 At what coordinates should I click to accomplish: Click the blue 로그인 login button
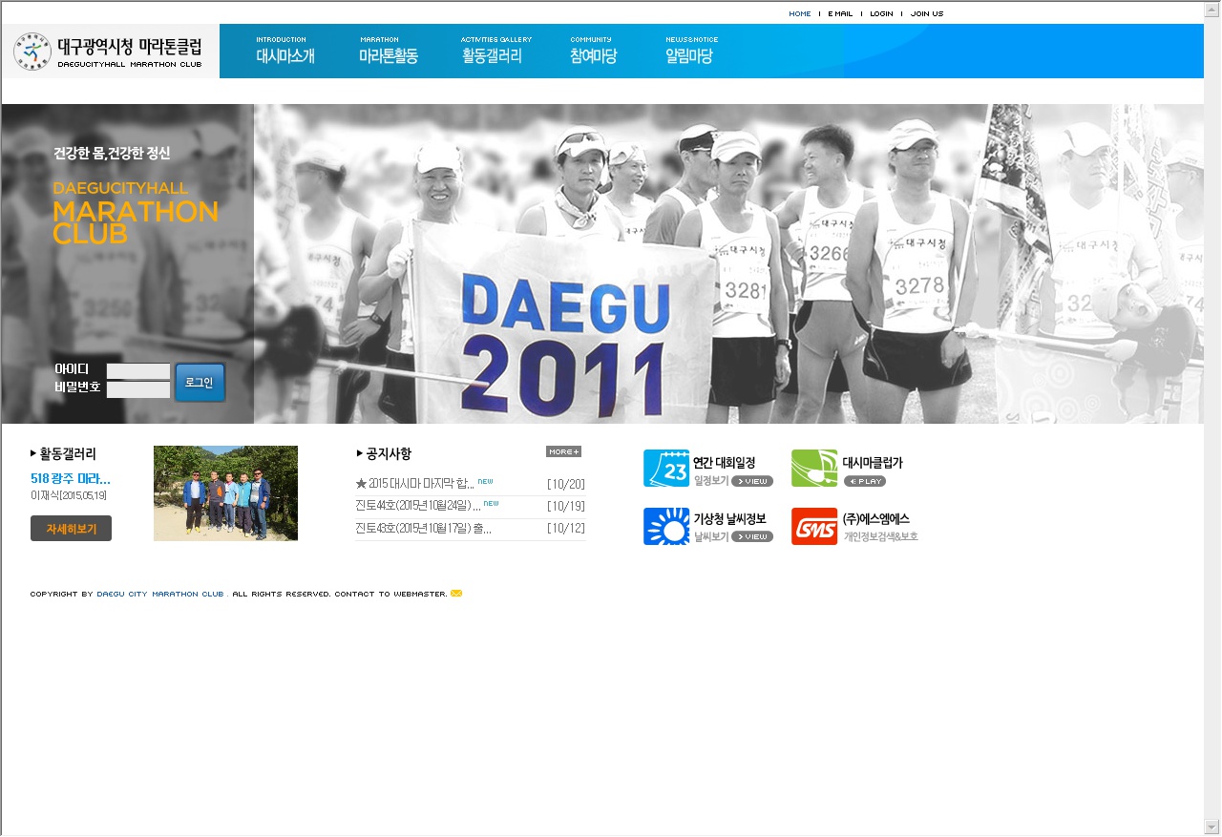pos(200,382)
